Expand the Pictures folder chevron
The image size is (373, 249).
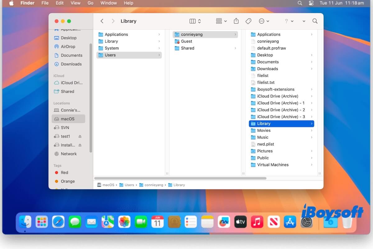point(311,151)
